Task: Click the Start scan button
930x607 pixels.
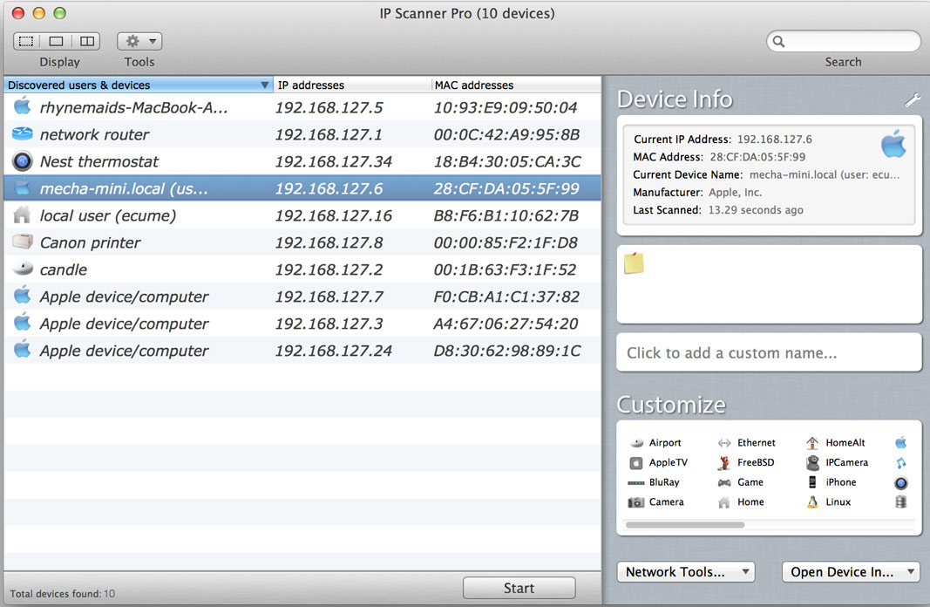Action: [x=519, y=588]
